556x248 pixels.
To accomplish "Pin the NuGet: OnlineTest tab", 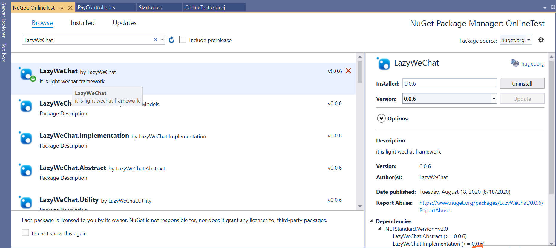I will coord(62,8).
